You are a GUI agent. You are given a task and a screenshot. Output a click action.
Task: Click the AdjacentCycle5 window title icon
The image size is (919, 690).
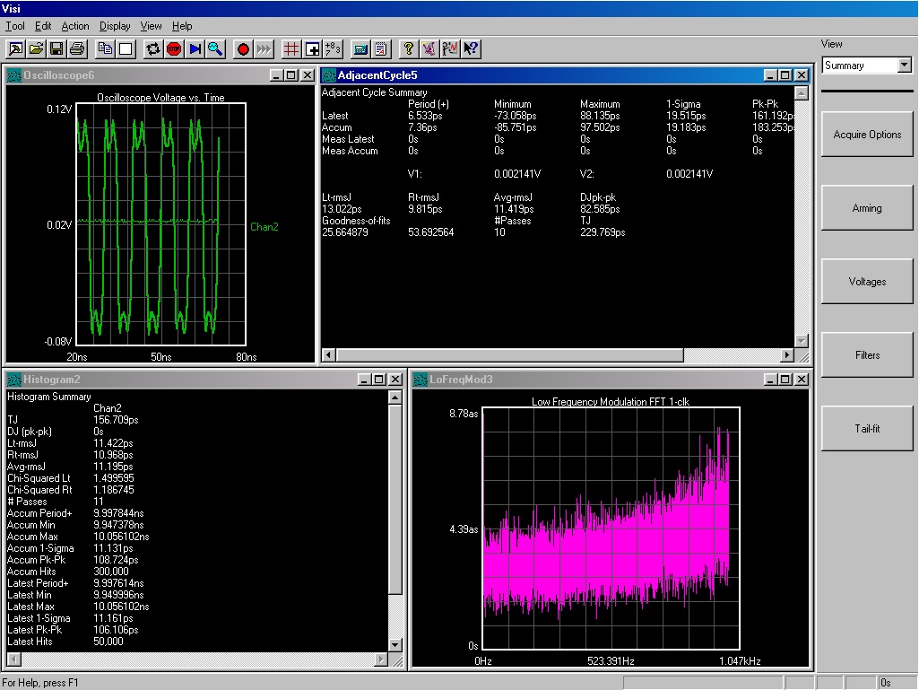tap(329, 75)
